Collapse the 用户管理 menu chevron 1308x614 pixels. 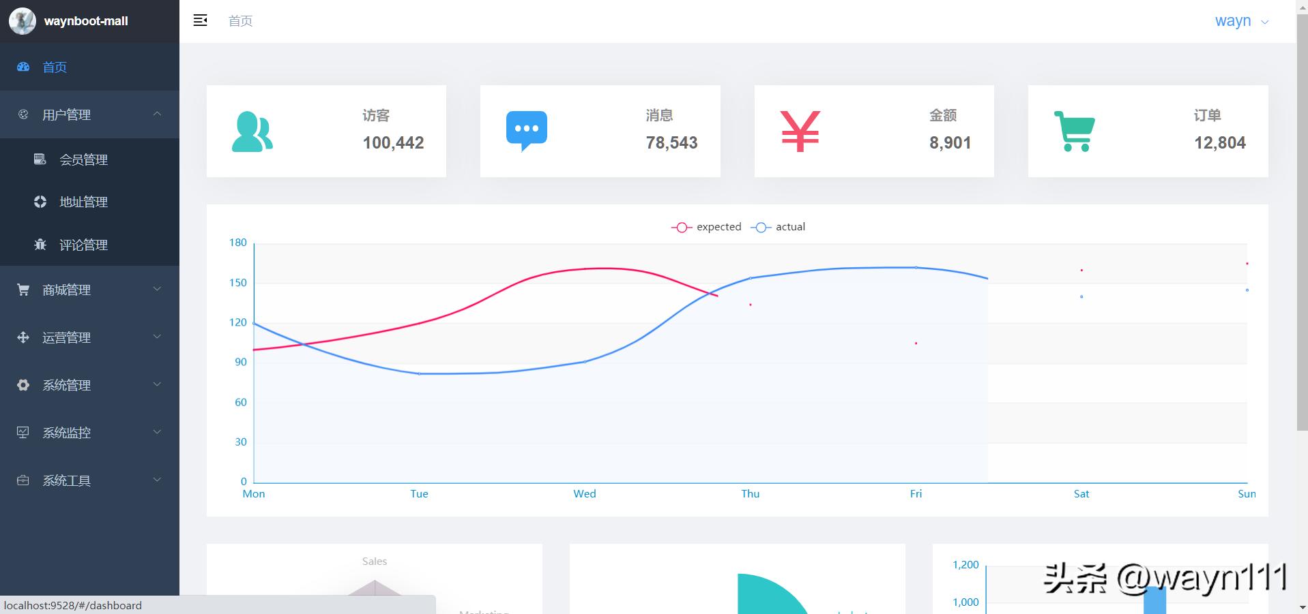[158, 114]
